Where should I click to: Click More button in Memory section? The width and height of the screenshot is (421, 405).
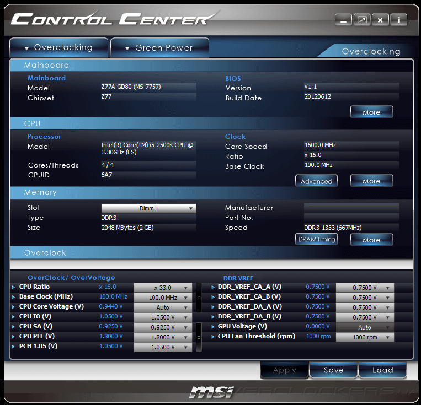[371, 240]
